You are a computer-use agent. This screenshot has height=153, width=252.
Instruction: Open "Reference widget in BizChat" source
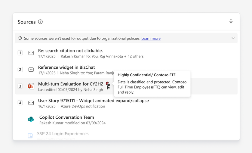[66, 67]
